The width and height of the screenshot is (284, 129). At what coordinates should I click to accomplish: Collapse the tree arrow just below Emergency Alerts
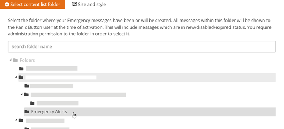(x=16, y=120)
